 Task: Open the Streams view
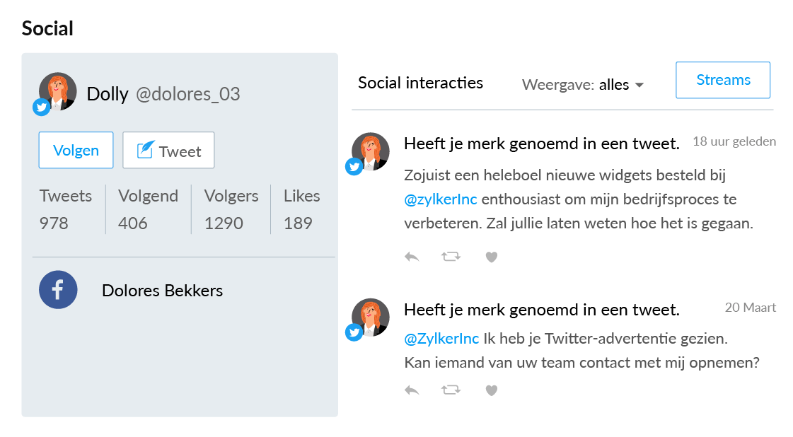[722, 80]
